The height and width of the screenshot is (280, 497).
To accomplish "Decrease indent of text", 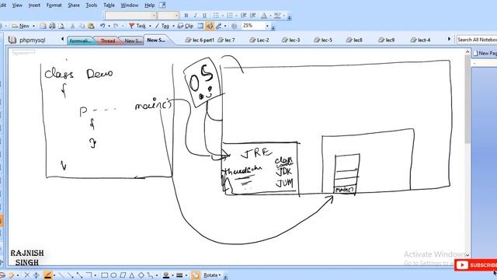I will tap(243, 16).
